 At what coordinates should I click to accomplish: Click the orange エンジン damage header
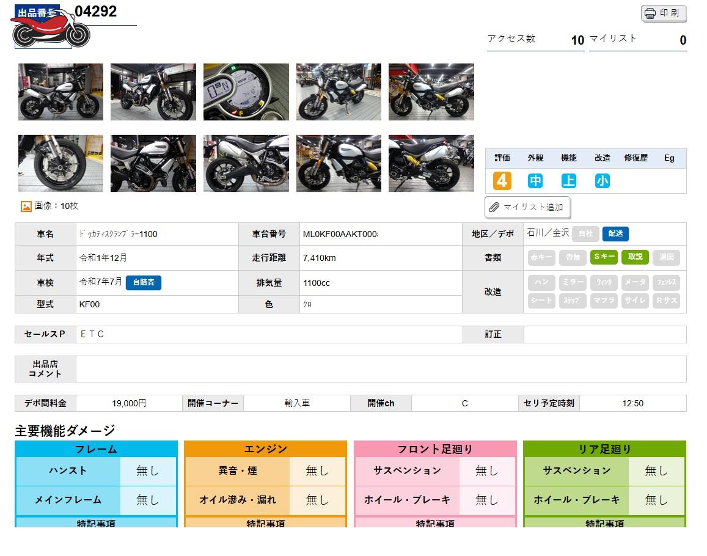coord(266,448)
